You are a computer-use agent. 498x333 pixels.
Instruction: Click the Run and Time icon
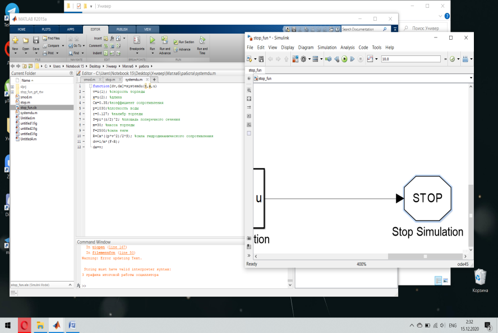click(x=202, y=41)
